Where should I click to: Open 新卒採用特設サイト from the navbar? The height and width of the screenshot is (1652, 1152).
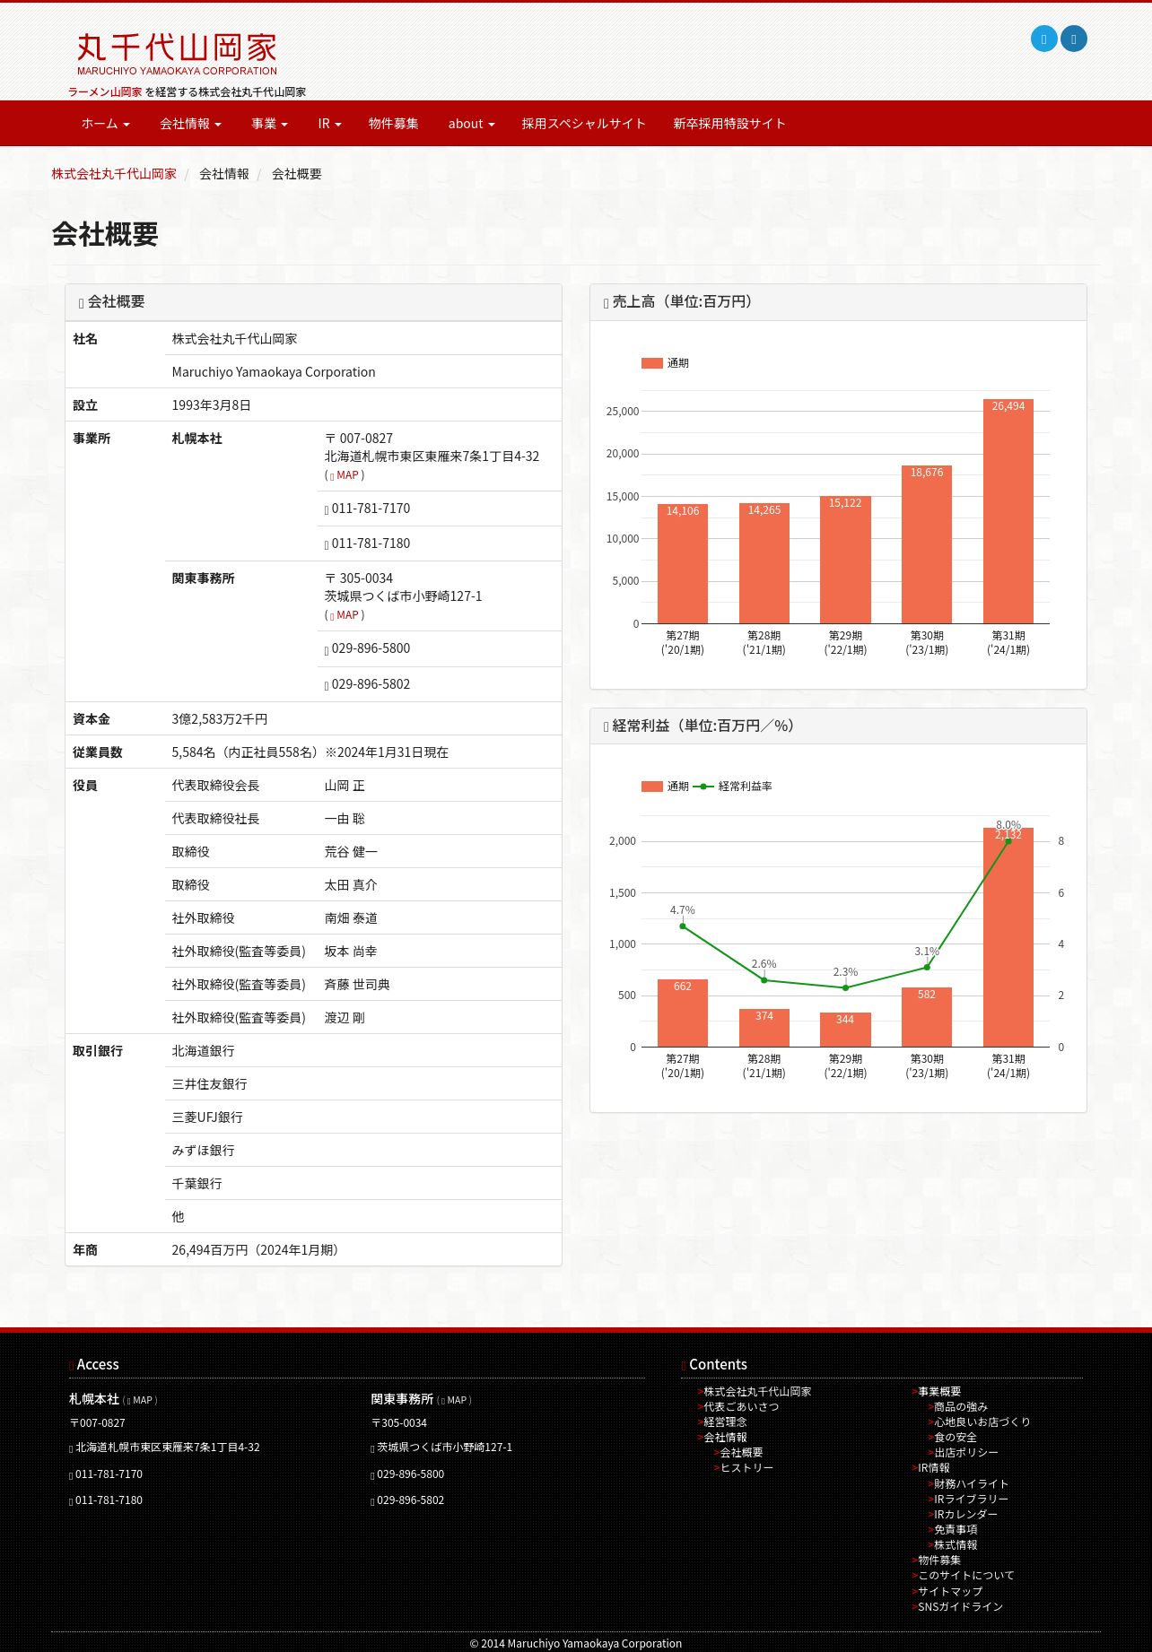point(729,124)
